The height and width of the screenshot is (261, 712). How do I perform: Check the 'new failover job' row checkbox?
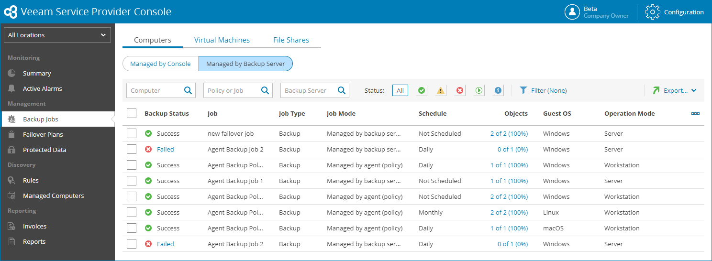[x=132, y=134]
